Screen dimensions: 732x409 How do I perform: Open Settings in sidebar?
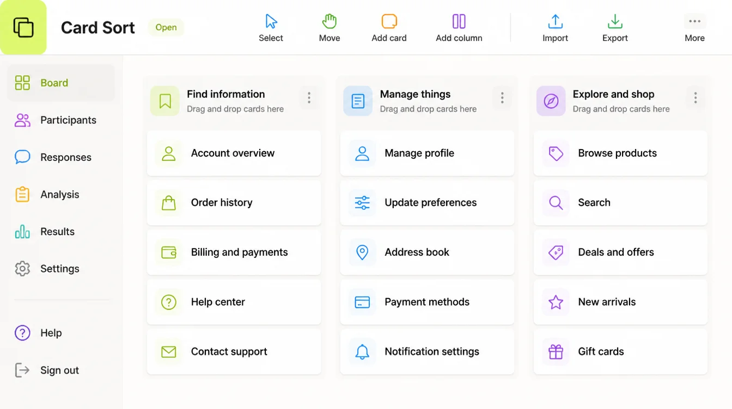pos(61,269)
